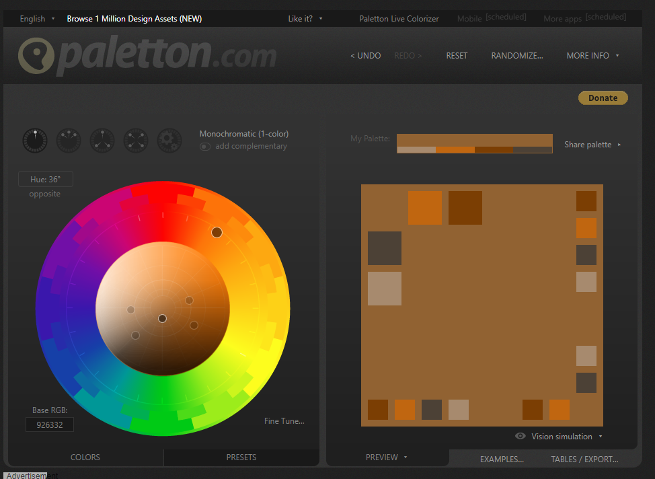The height and width of the screenshot is (479, 655).
Task: Click the Base RGB 926332 field
Action: (50, 425)
